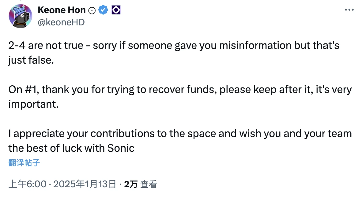Click the verification badge next to the username
Screen dimensions: 362x197
pos(103,10)
